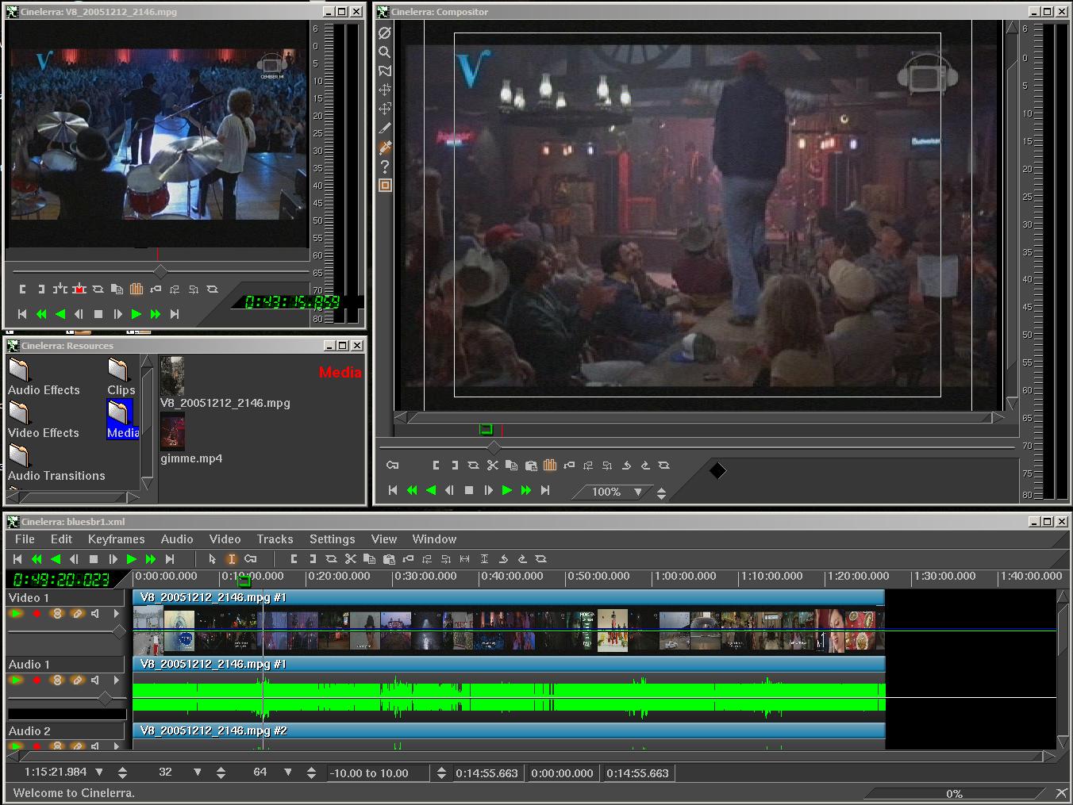Select the crop tool in Compositor
The image size is (1073, 805).
tap(385, 128)
